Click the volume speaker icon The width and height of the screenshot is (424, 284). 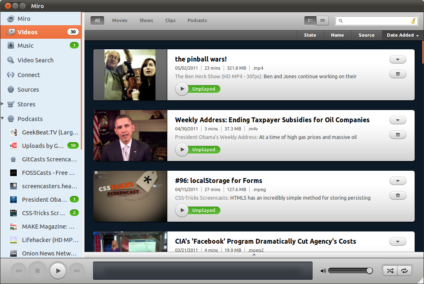(x=323, y=271)
